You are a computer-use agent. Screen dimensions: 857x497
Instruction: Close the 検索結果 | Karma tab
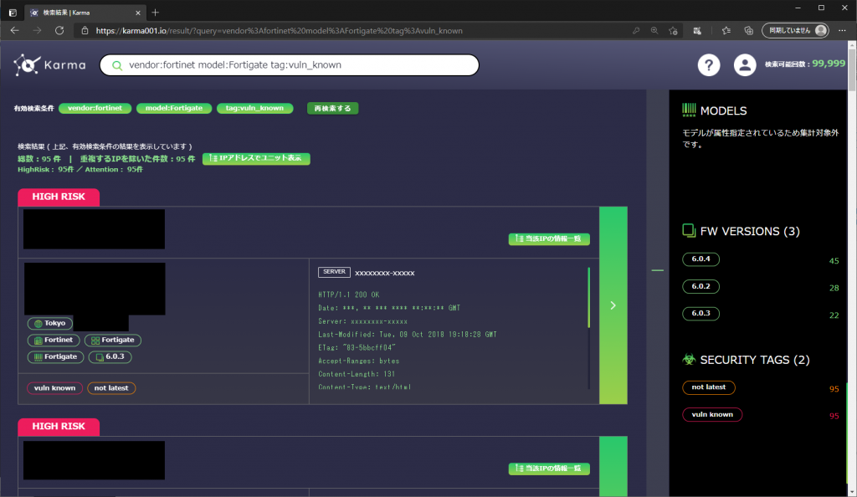point(138,13)
